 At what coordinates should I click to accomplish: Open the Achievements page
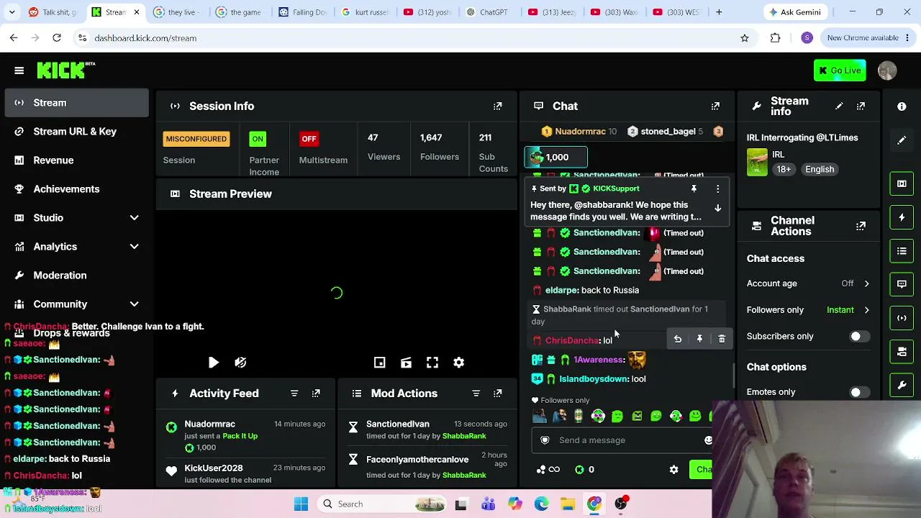pos(76,189)
